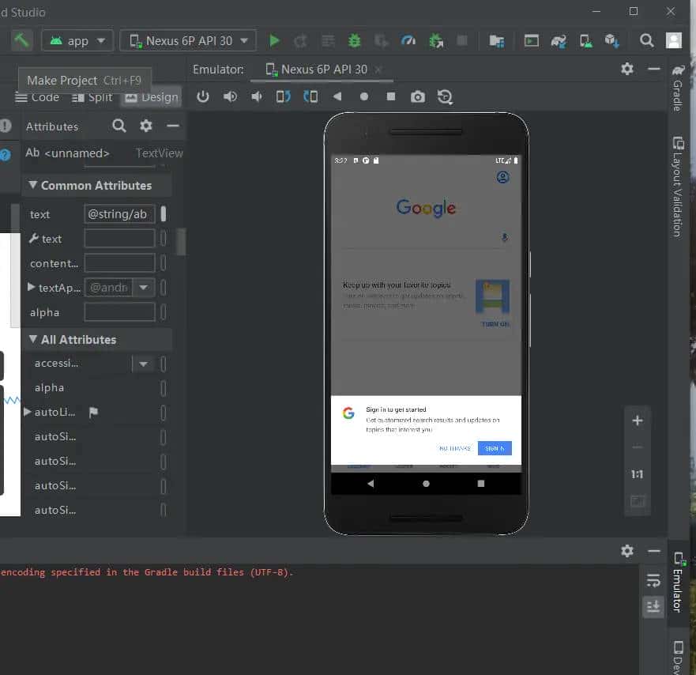This screenshot has width=696, height=675.
Task: Start debugging with the Debug icon
Action: (353, 40)
